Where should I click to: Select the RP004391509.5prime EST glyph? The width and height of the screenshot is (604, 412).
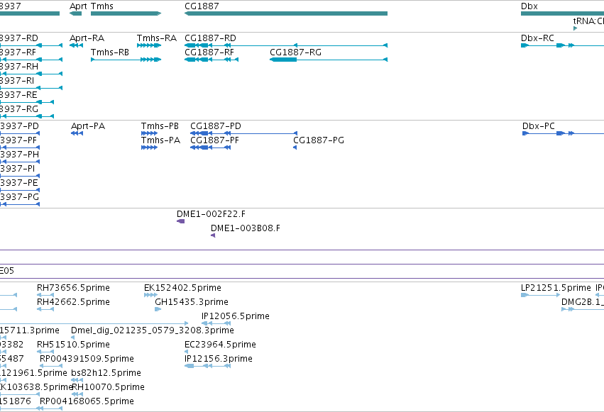[x=51, y=366]
